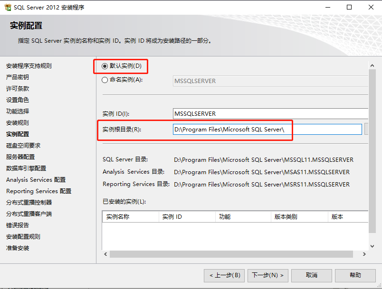The height and width of the screenshot is (289, 382).
Task: Click 功能选择 in the step list
Action: coord(18,112)
